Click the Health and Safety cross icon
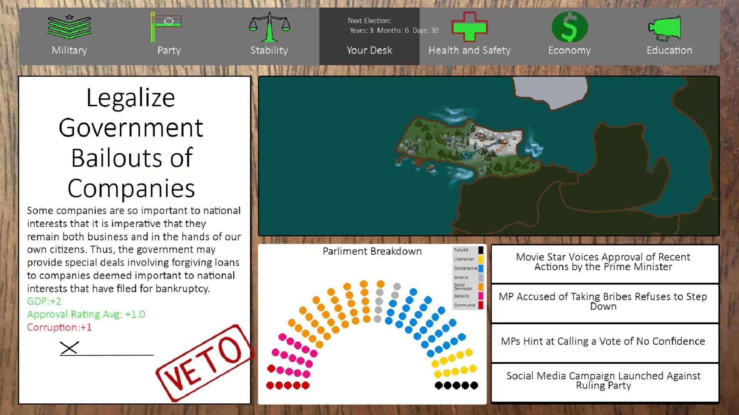 pos(469,27)
